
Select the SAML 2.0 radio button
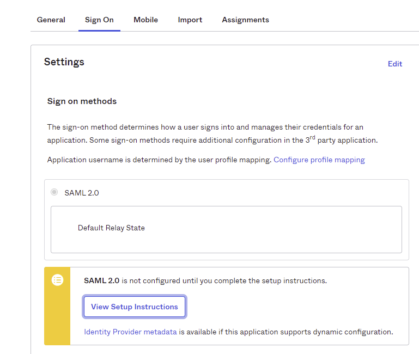(54, 192)
